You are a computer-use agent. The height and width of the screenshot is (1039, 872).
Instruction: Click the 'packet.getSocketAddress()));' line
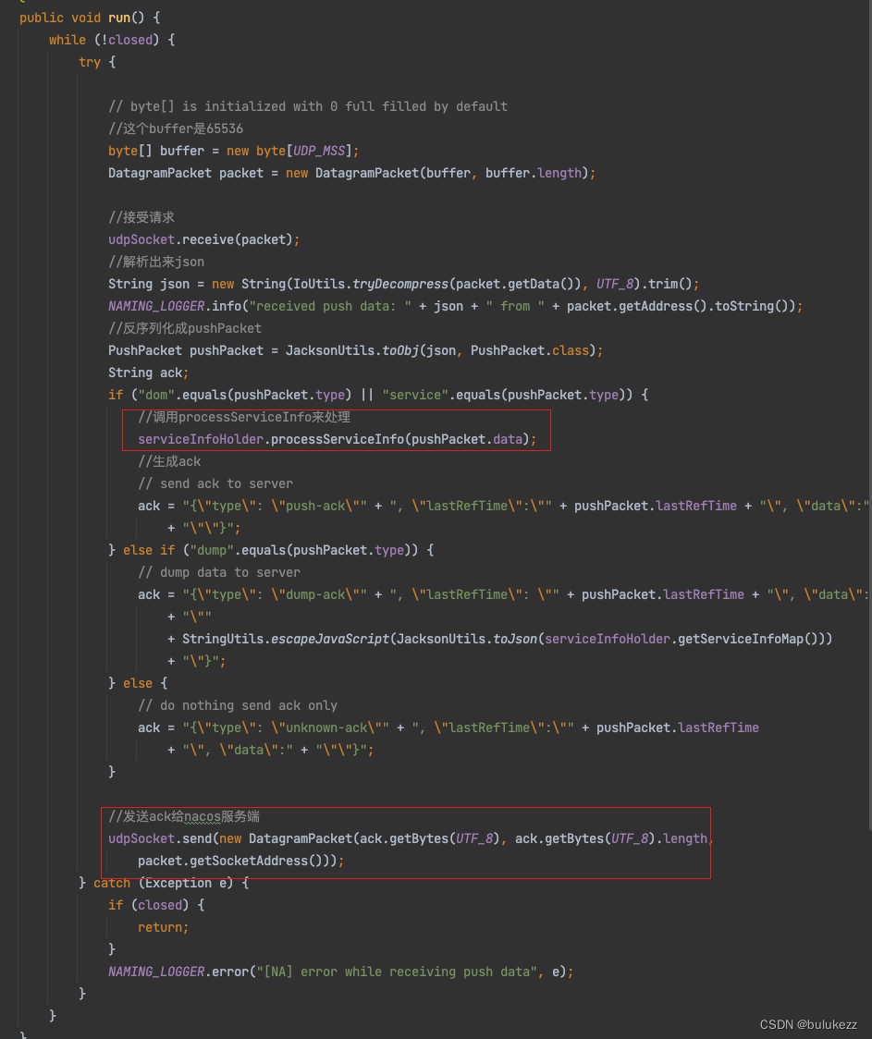pos(241,862)
